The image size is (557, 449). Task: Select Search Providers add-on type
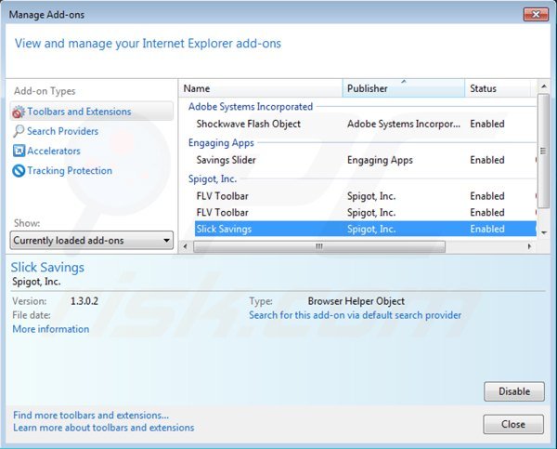63,131
